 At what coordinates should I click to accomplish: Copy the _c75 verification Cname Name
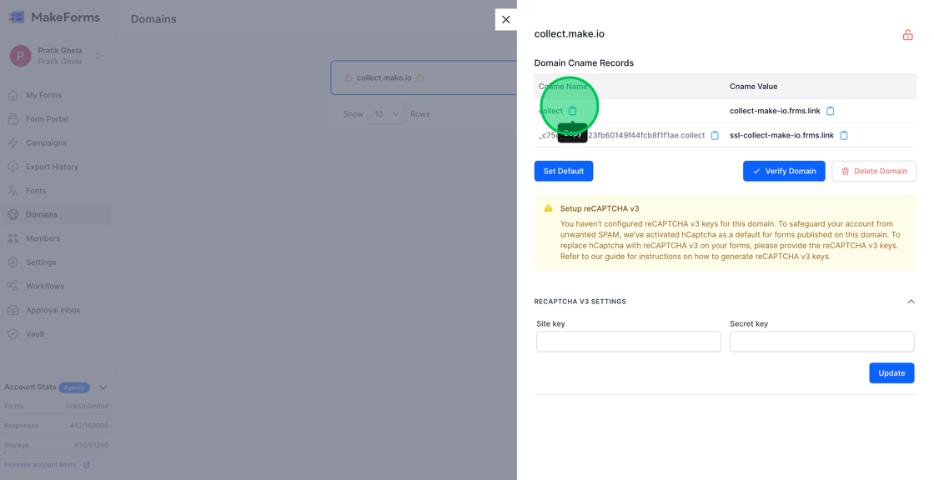tap(715, 134)
